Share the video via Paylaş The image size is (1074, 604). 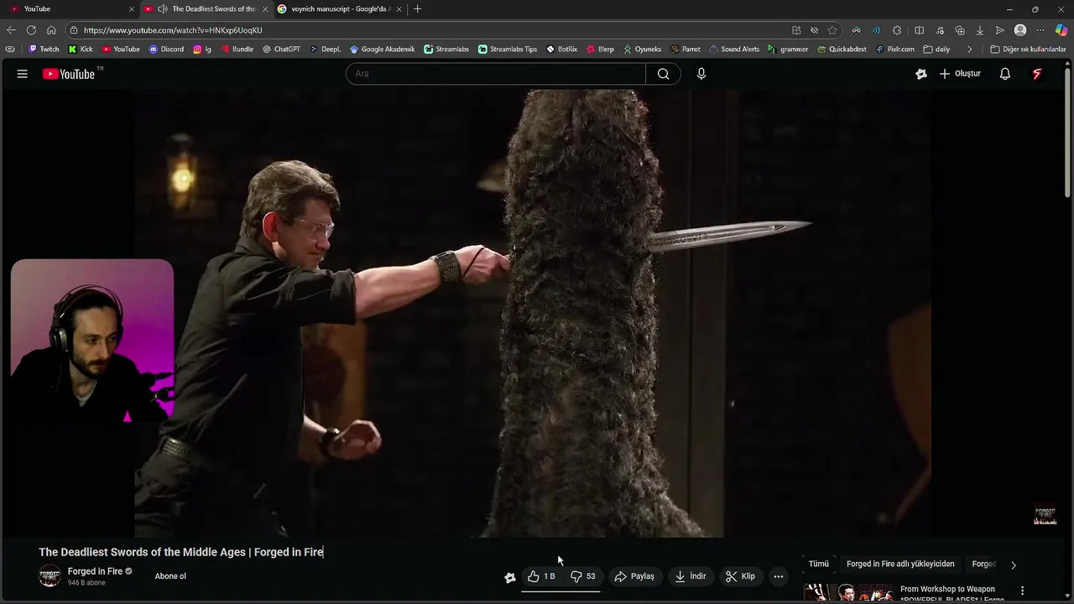634,576
